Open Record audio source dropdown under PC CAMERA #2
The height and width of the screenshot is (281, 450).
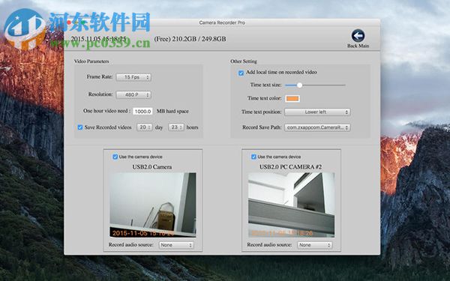click(315, 245)
